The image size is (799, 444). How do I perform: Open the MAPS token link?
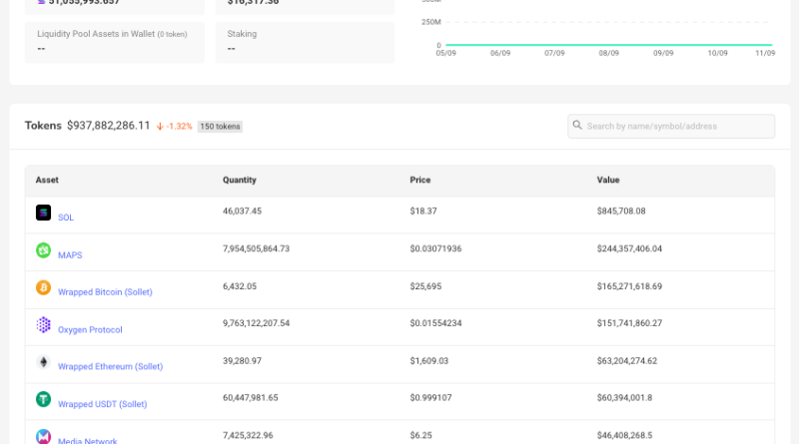(70, 255)
